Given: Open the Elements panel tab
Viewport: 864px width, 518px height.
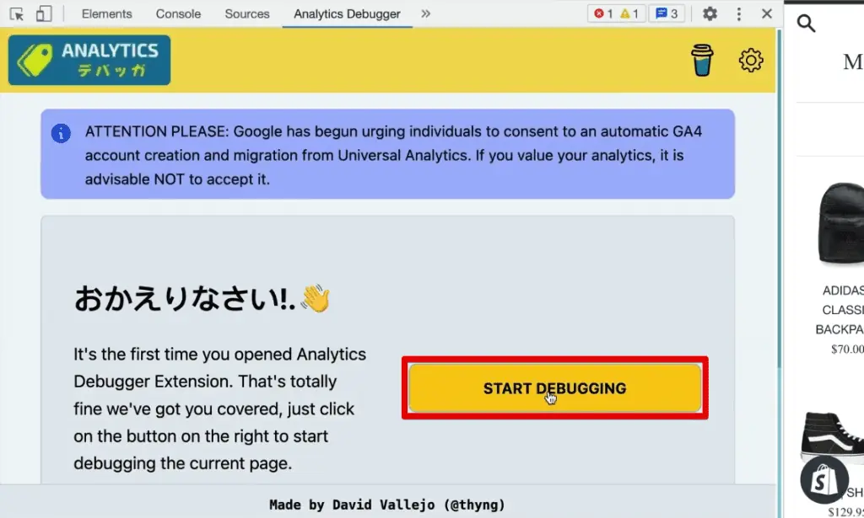Looking at the screenshot, I should [106, 13].
